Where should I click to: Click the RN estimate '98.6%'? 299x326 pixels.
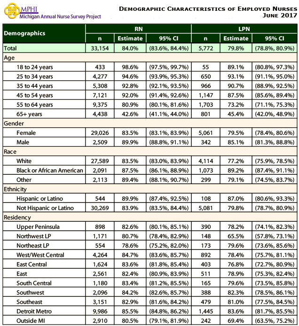(130, 67)
